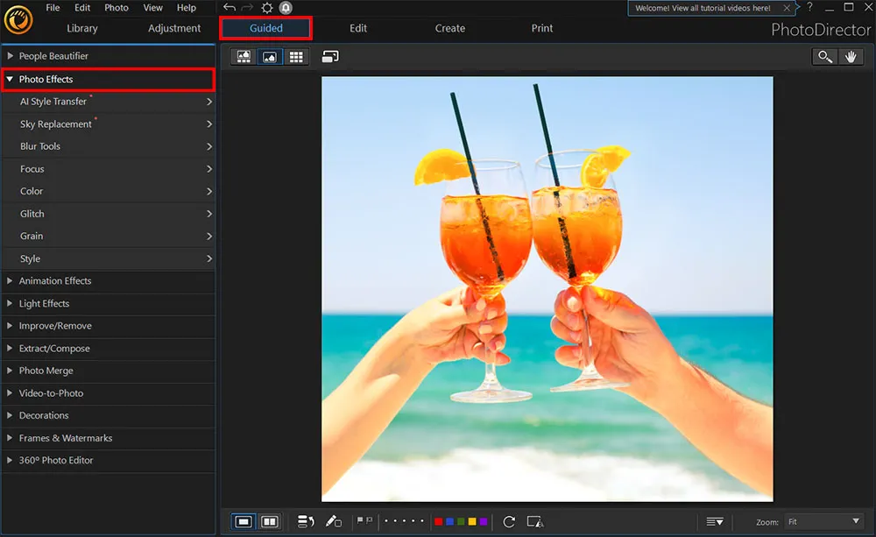876x537 pixels.
Task: Switch to the Edit tab
Action: (357, 28)
